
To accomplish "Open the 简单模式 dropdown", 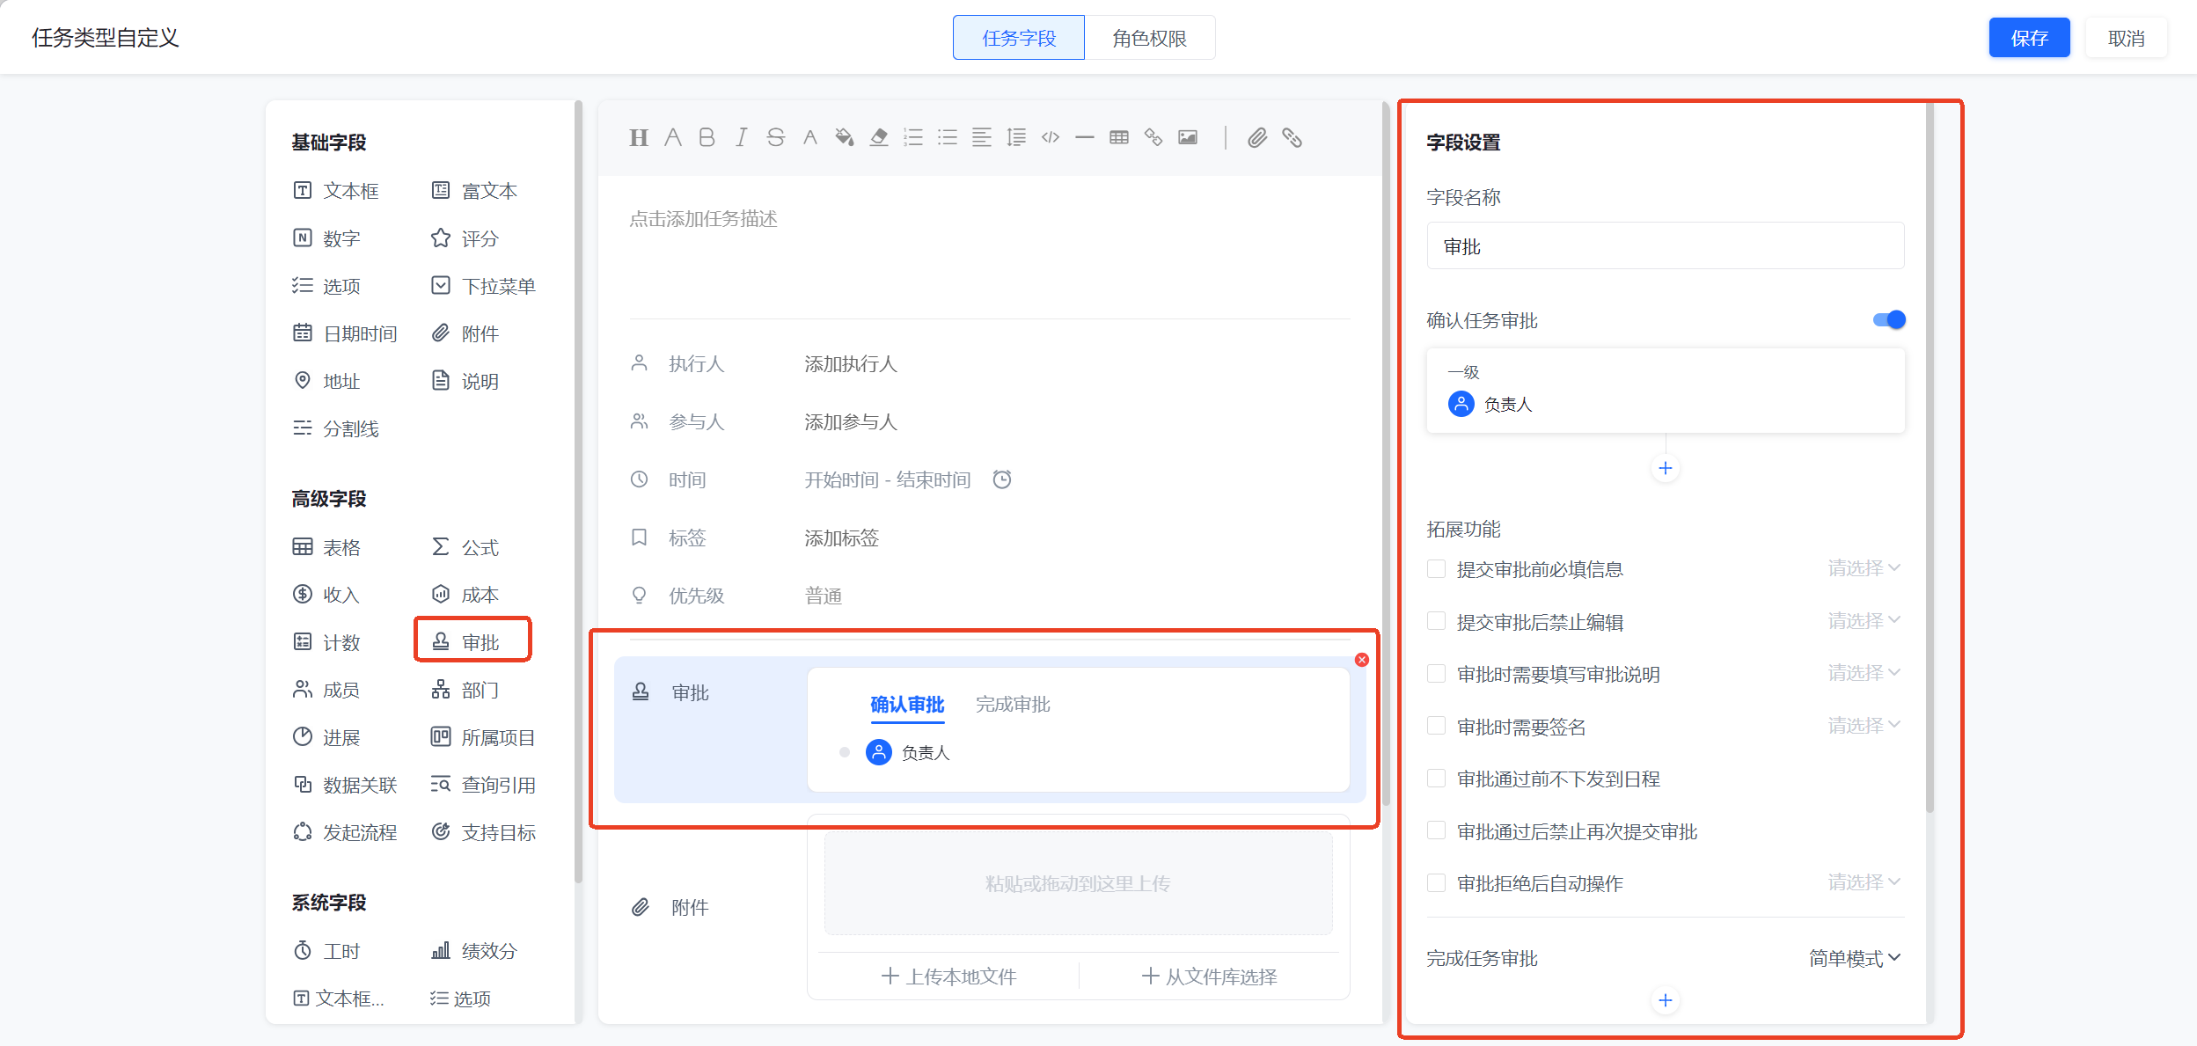I will [x=1855, y=958].
